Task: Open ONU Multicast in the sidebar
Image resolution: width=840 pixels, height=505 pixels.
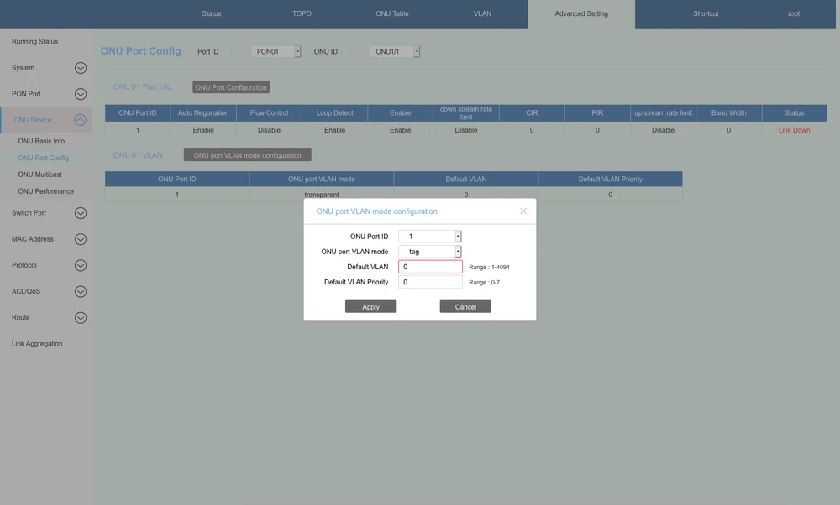Action: 40,174
